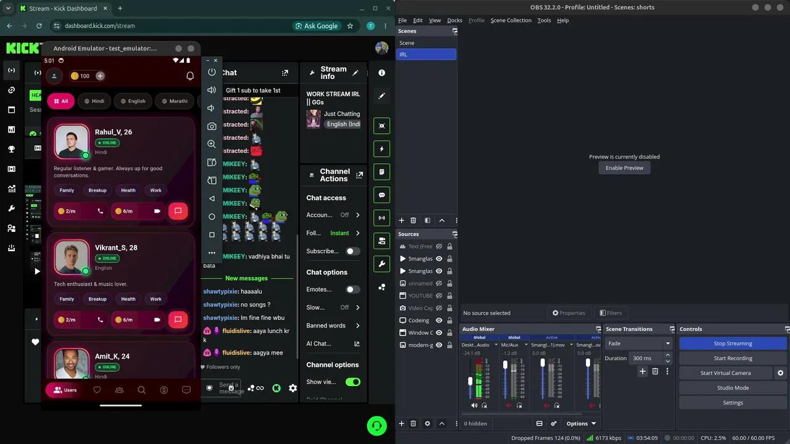Select the Hindi language filter tab

[94, 101]
